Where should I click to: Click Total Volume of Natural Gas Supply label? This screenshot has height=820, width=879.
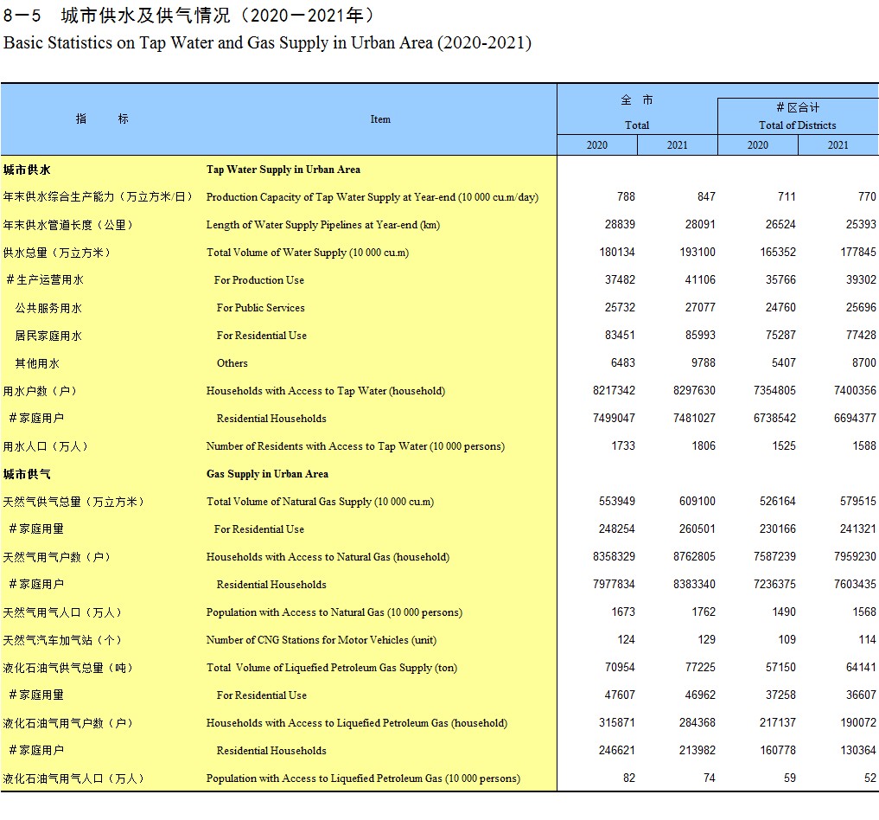pos(320,502)
